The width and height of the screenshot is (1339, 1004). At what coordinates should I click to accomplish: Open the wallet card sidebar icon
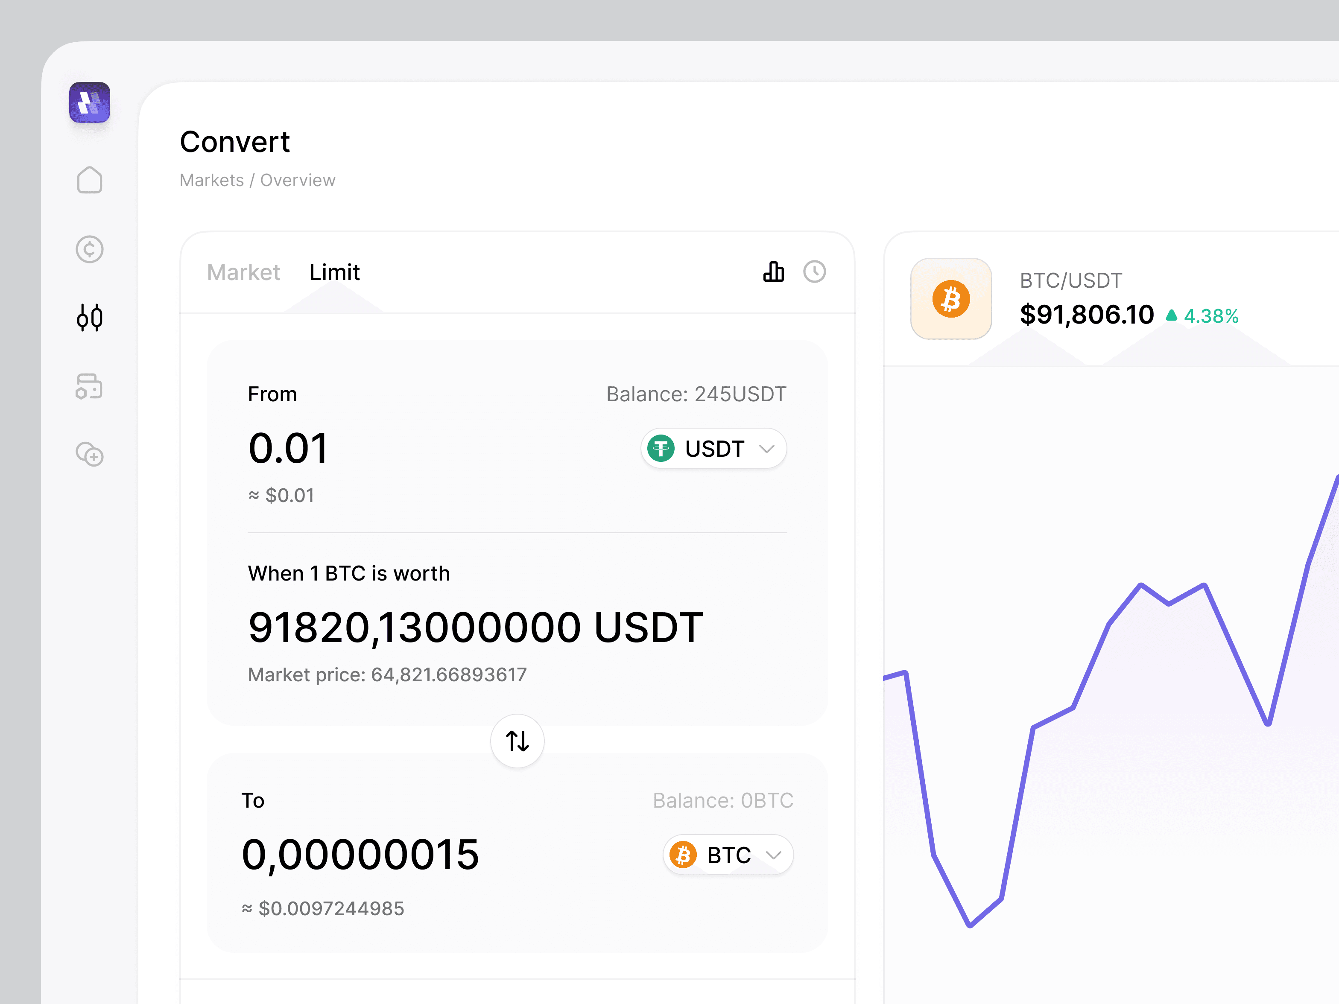click(x=90, y=386)
